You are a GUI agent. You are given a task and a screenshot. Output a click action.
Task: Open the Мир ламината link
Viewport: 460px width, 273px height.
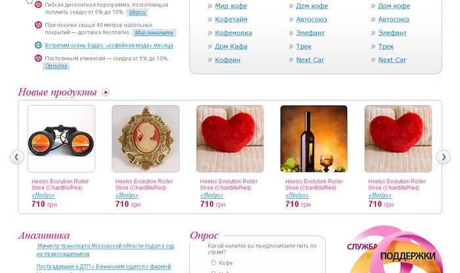pyautogui.click(x=154, y=32)
